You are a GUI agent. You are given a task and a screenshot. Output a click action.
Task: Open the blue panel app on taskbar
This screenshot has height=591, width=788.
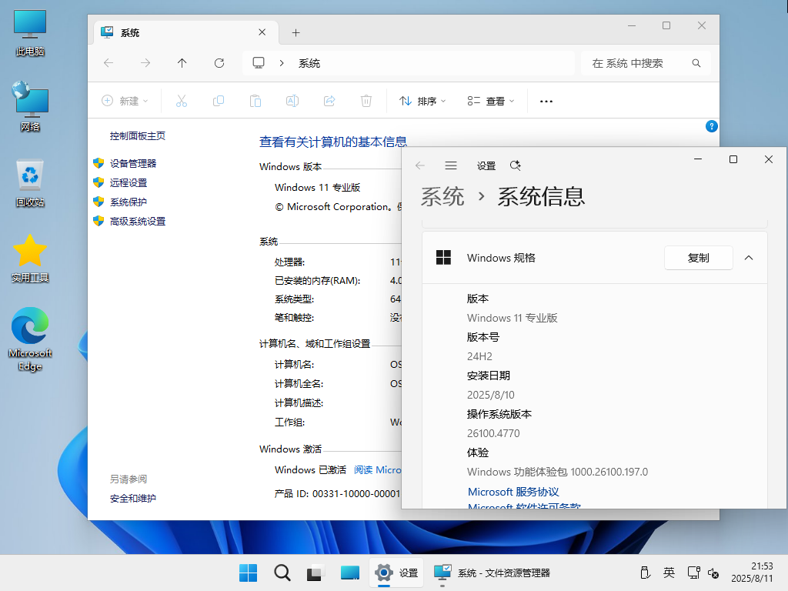point(350,573)
